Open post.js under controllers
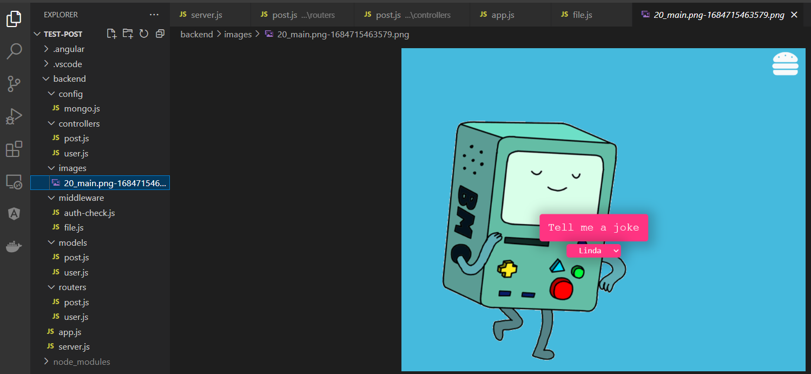The height and width of the screenshot is (374, 811). coord(100,138)
